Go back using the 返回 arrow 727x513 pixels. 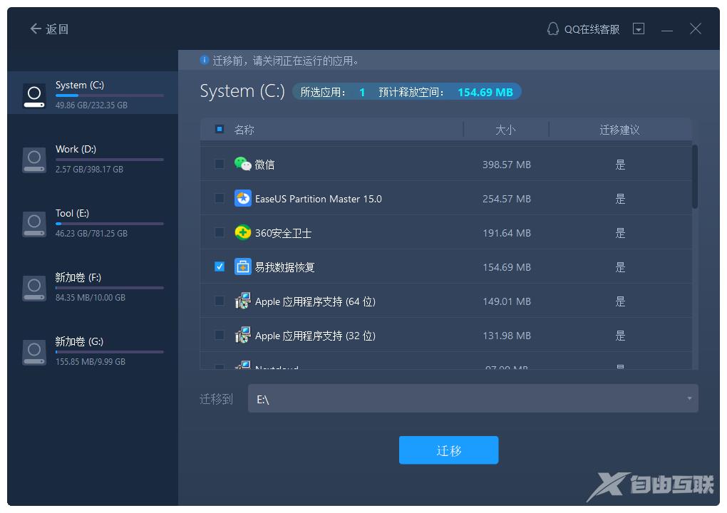click(x=48, y=29)
